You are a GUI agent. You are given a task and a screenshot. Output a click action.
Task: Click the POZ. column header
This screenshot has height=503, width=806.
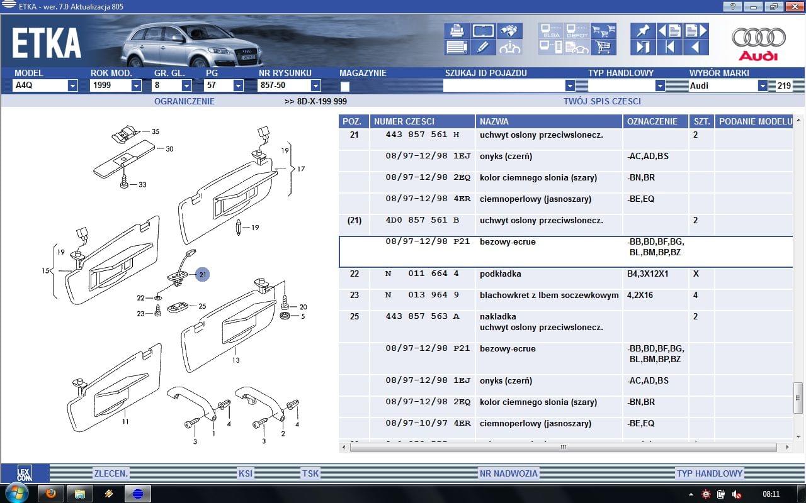(x=354, y=121)
